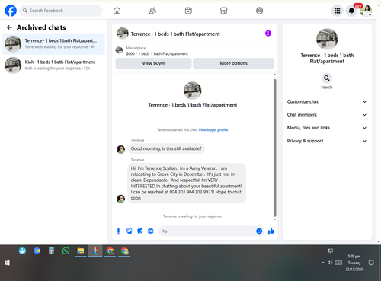Expand the Customize chat section
Screen dimensions: 381x281
tap(327, 102)
